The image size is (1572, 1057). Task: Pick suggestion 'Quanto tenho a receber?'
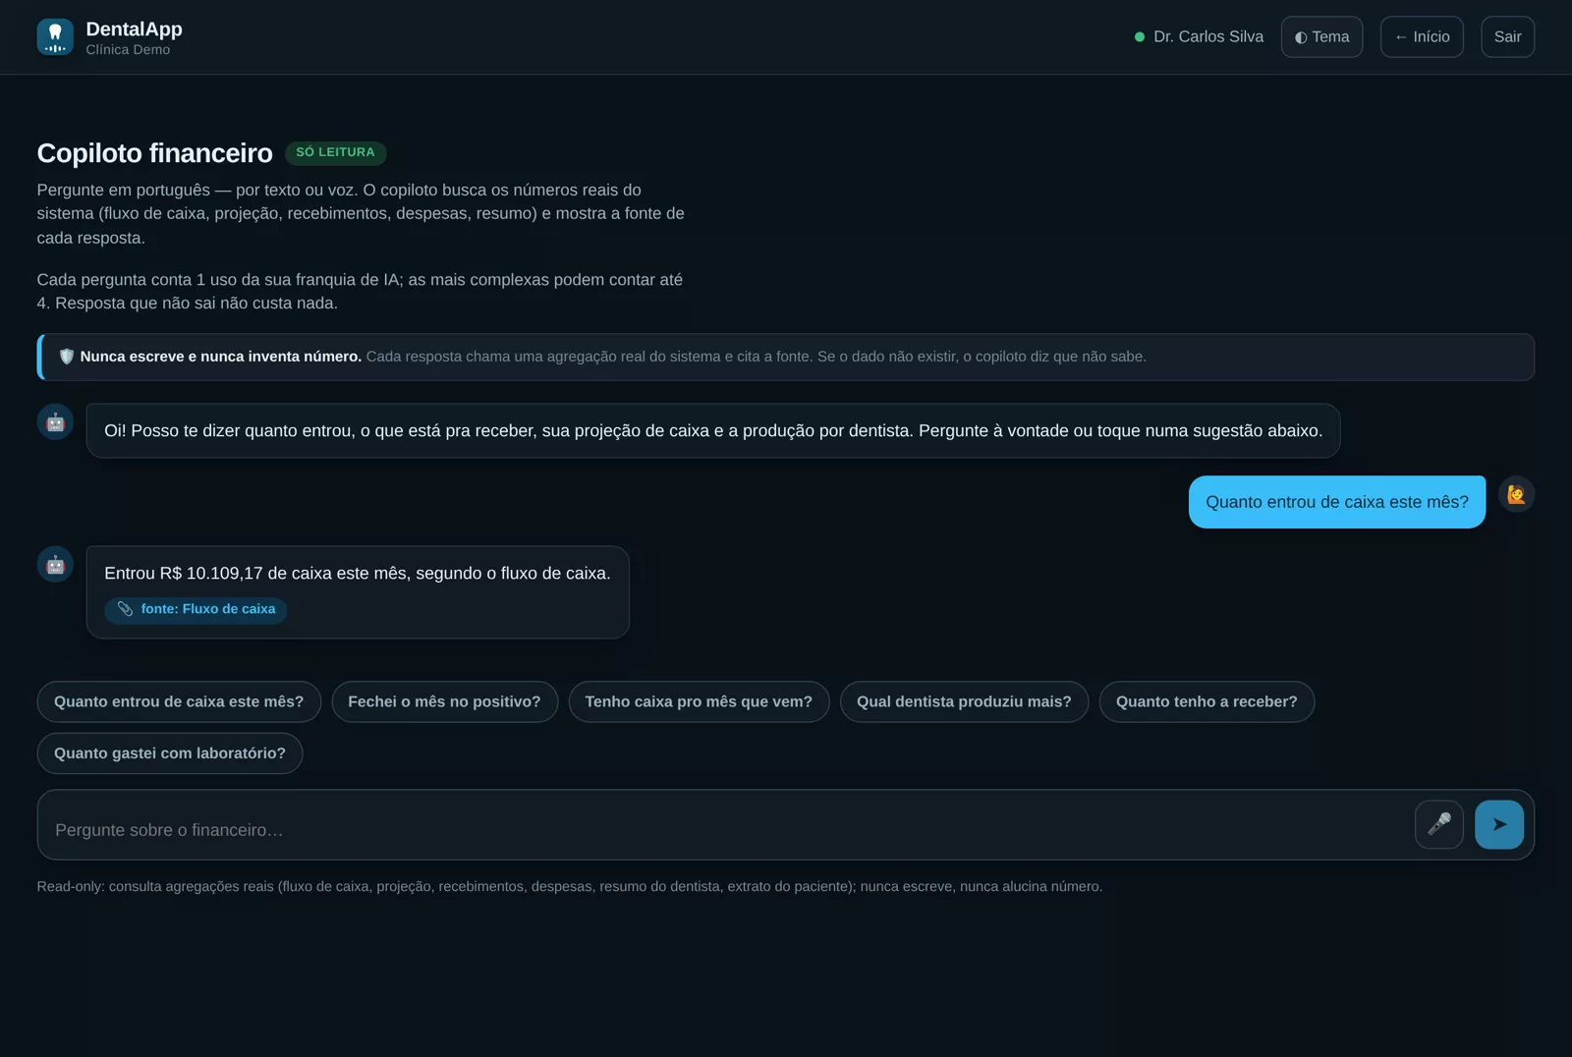pos(1207,701)
